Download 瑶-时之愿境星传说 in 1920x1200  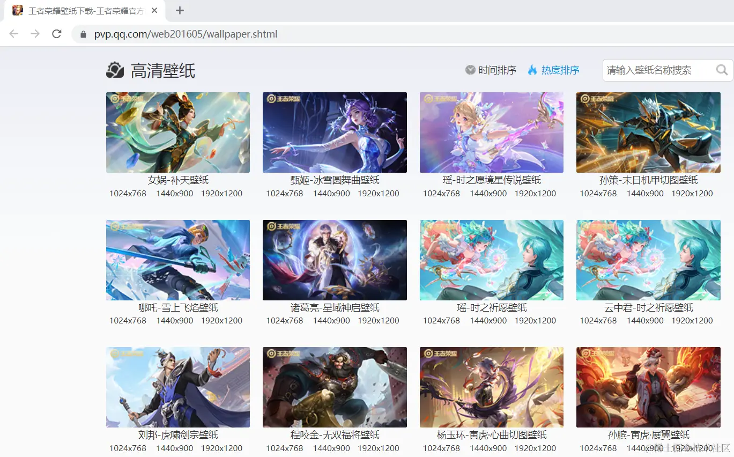535,194
